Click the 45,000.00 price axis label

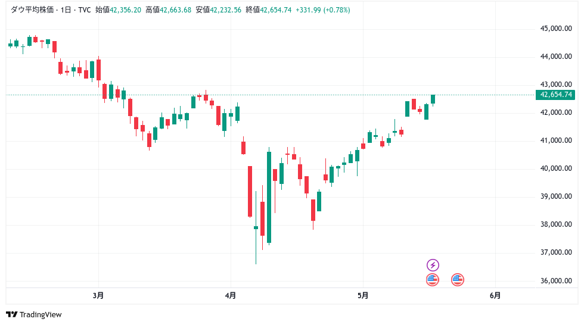coord(555,29)
